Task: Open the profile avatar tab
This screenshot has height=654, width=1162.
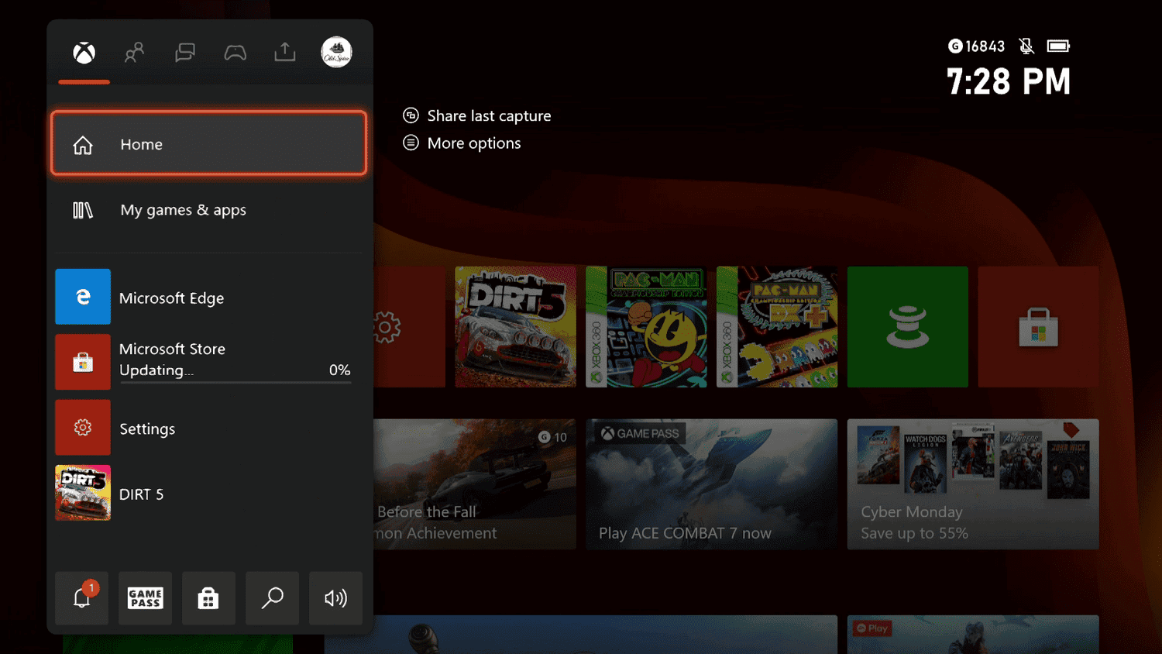Action: click(336, 52)
